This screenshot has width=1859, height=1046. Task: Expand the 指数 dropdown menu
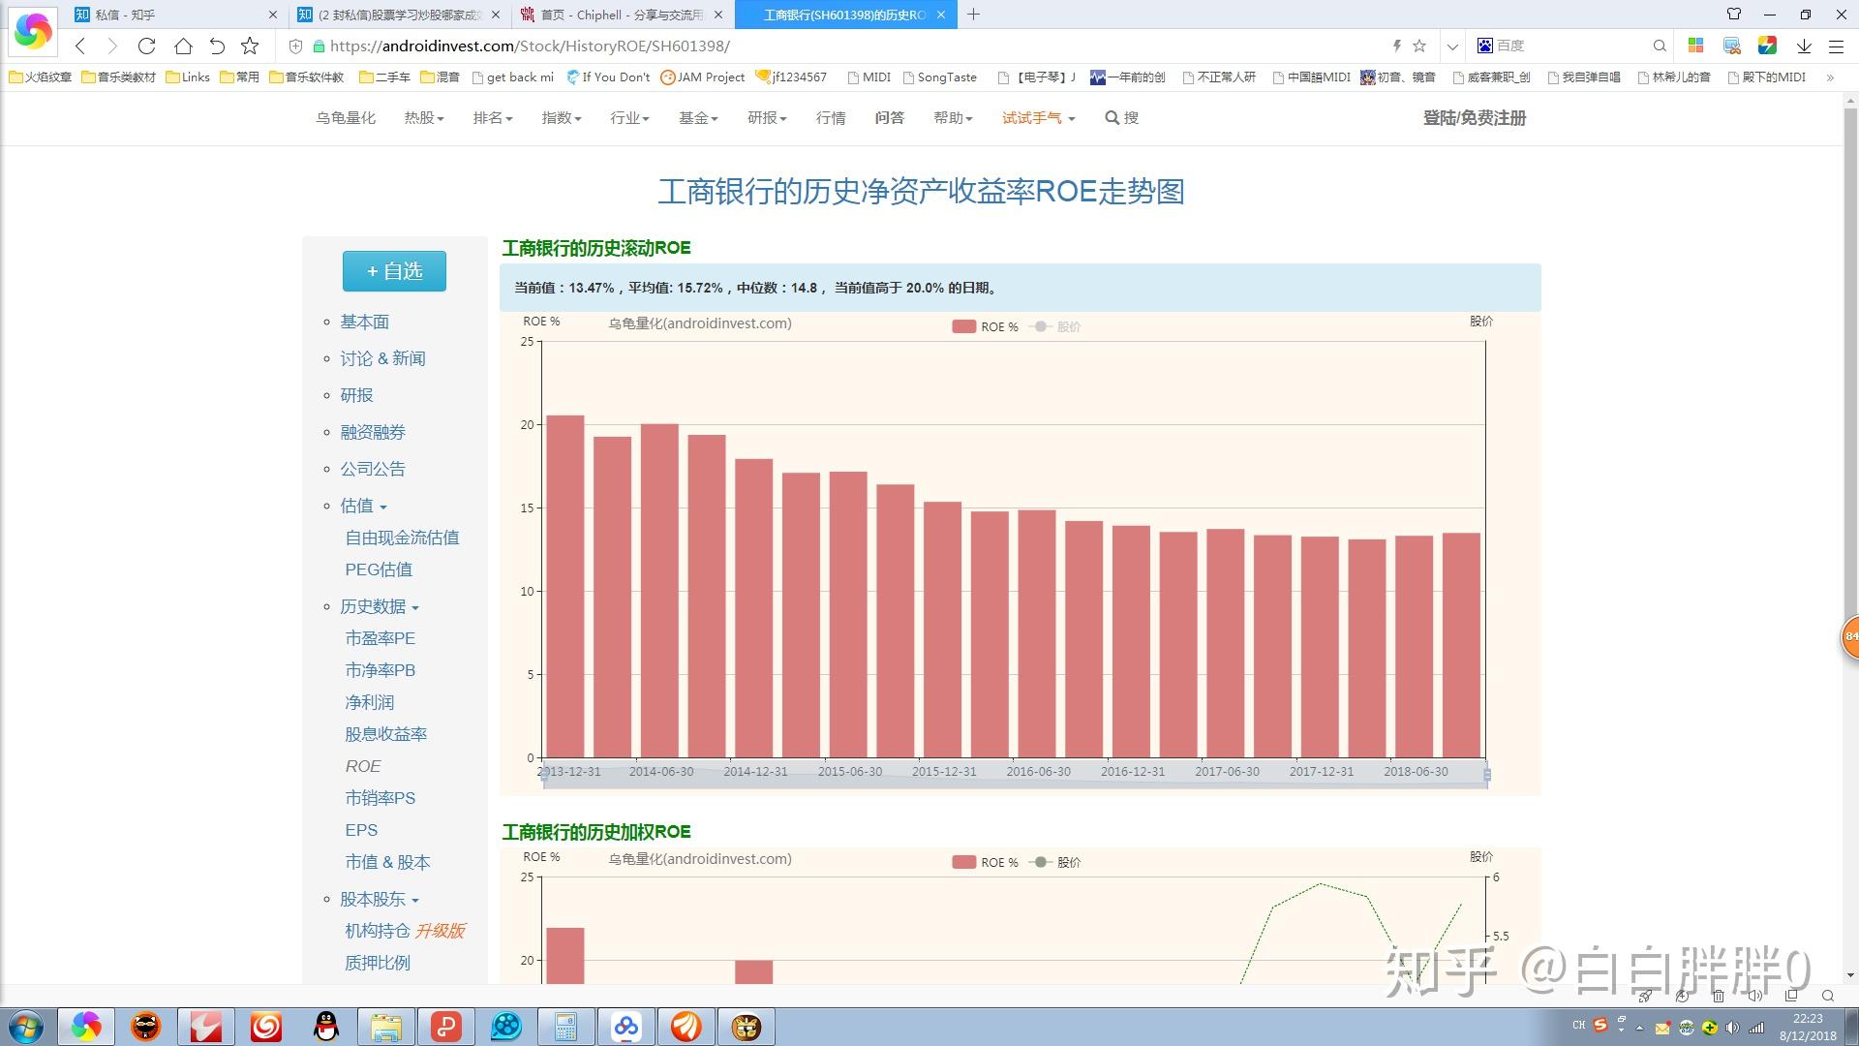coord(562,118)
